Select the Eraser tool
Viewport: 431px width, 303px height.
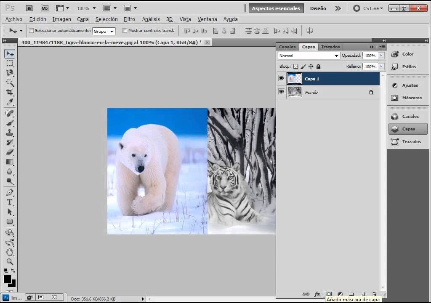(x=10, y=152)
